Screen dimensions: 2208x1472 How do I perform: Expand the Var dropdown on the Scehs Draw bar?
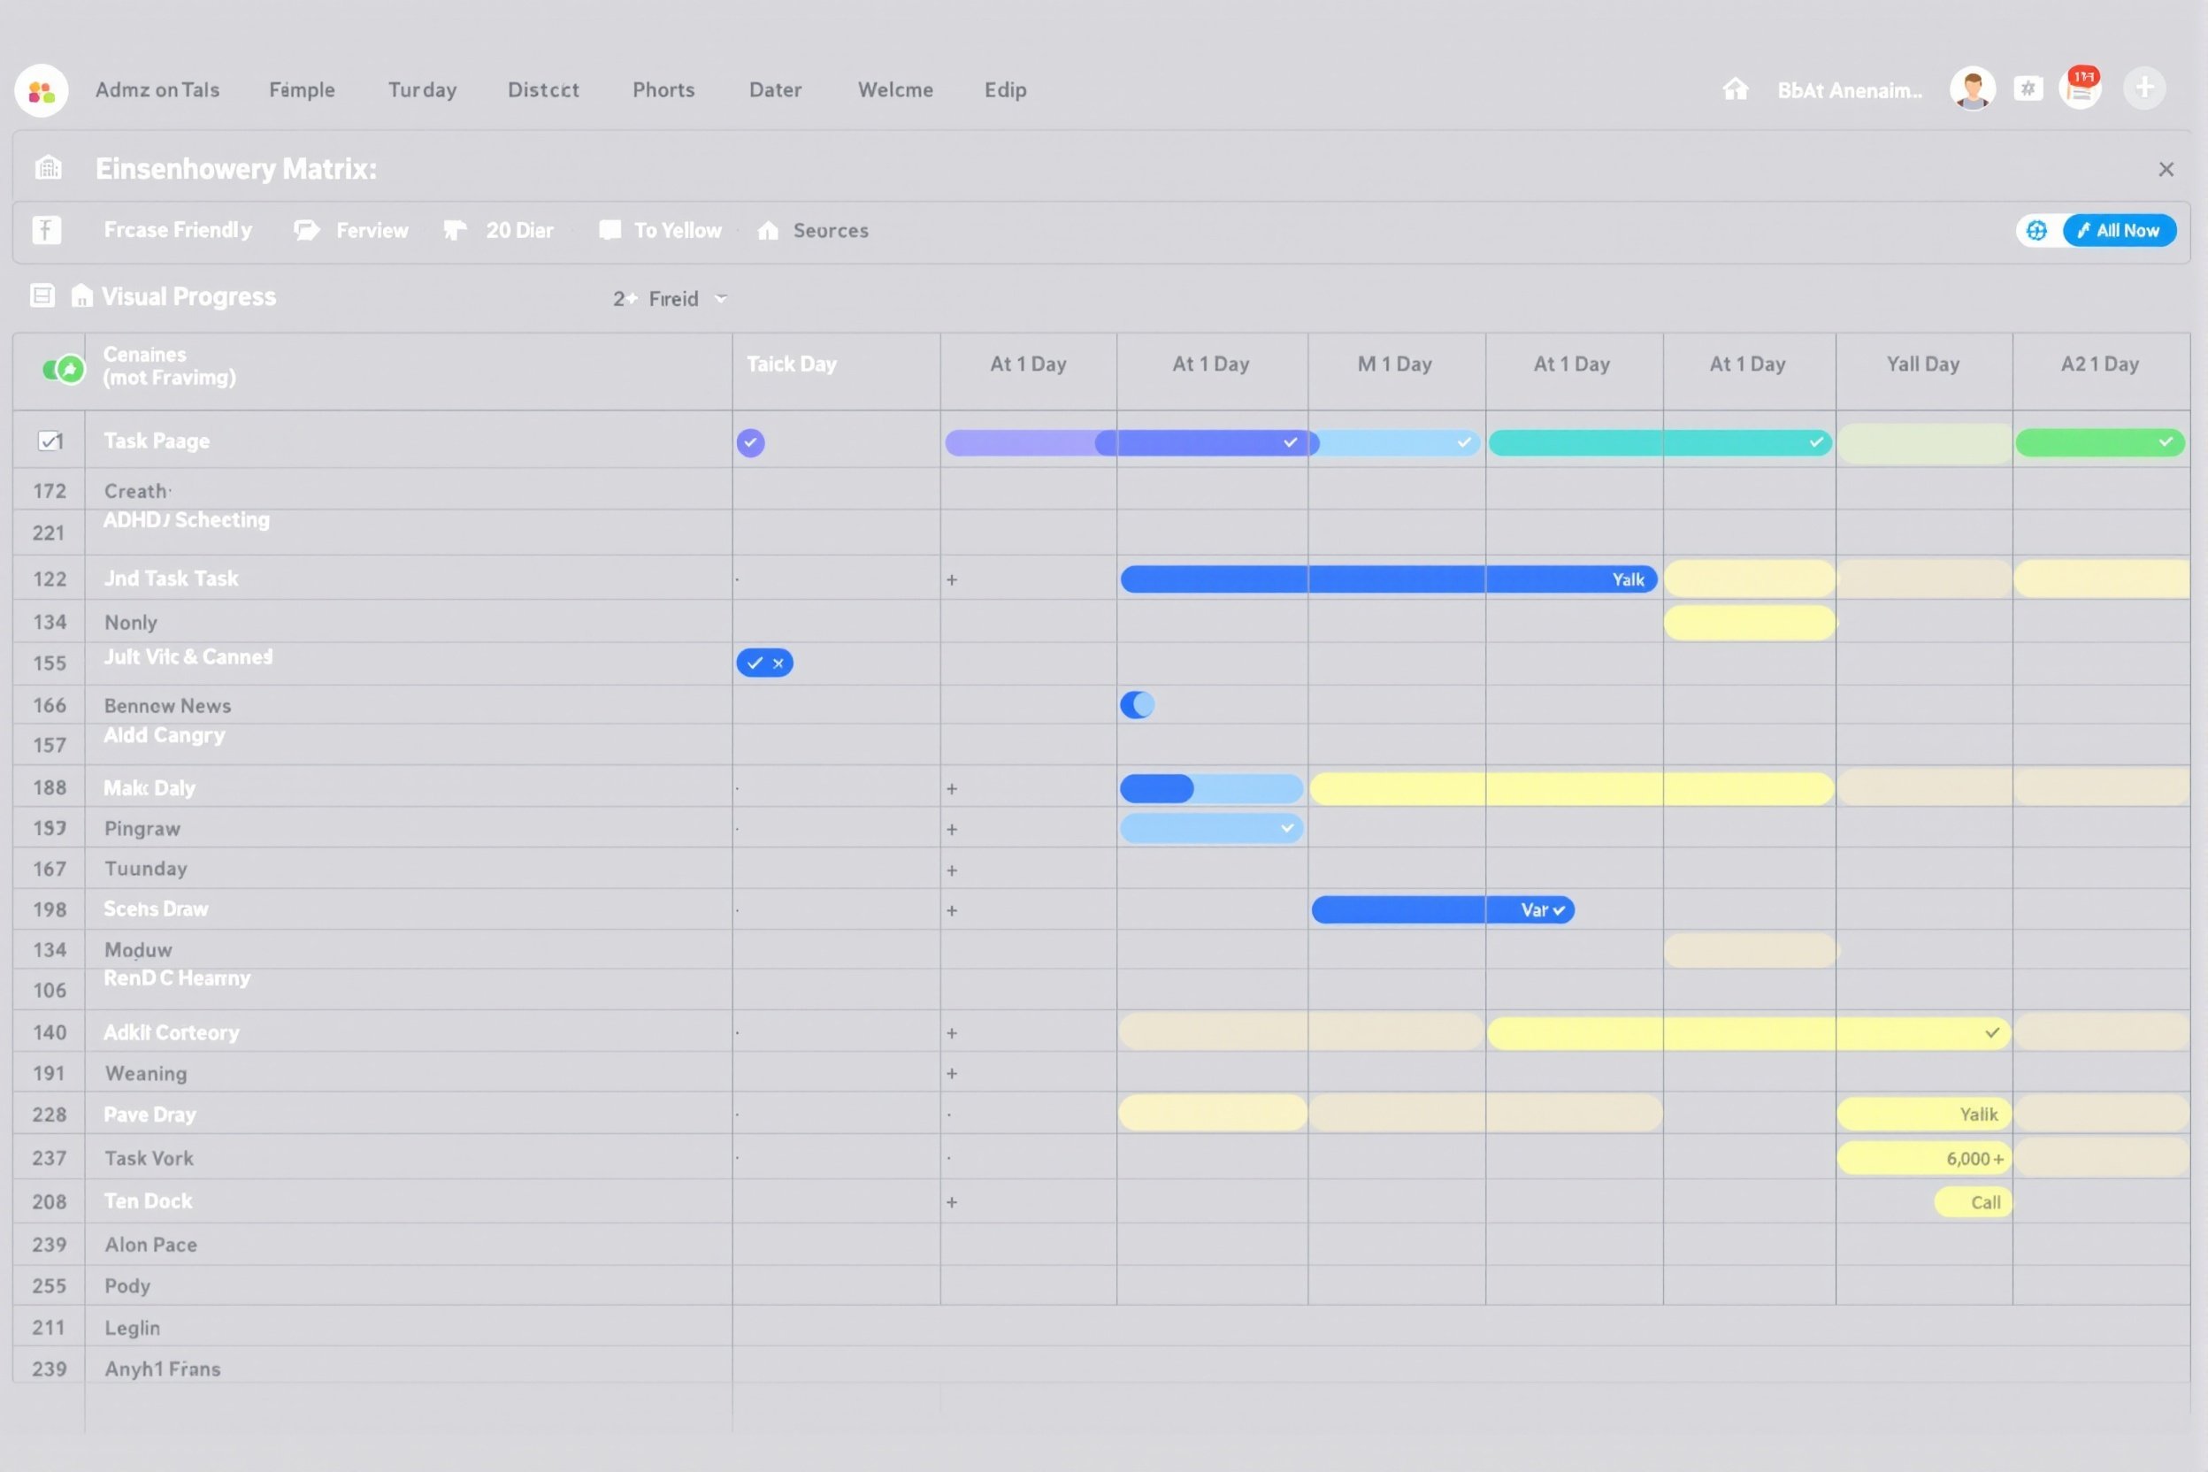pyautogui.click(x=1558, y=908)
